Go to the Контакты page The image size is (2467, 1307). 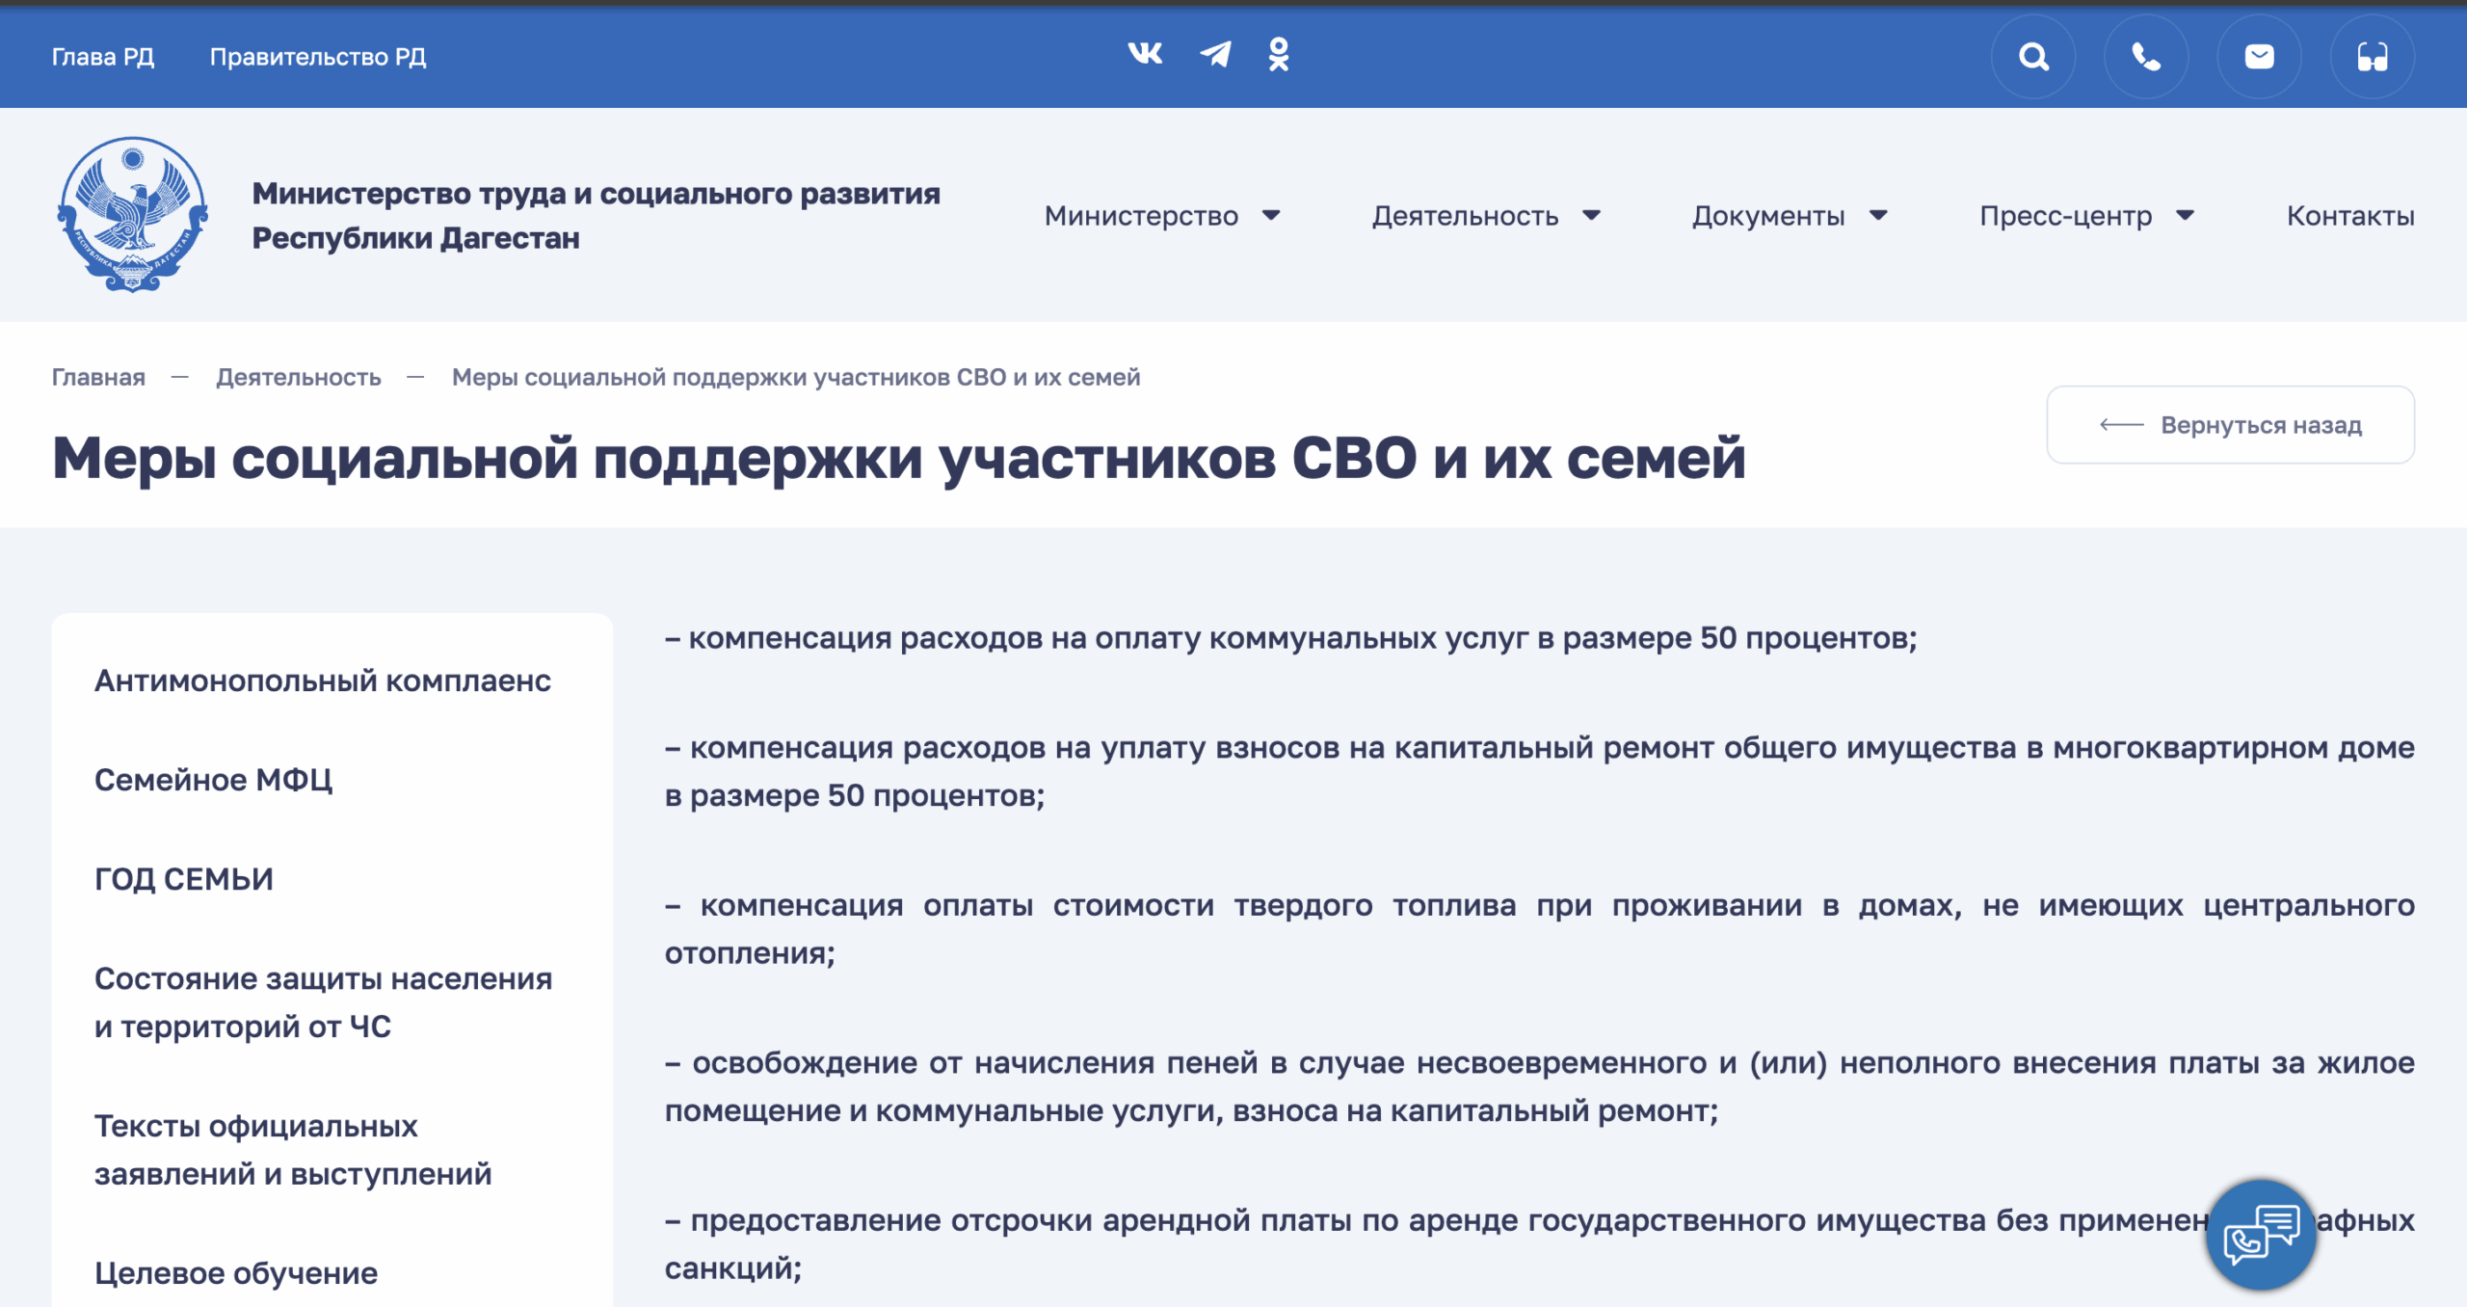[2350, 216]
